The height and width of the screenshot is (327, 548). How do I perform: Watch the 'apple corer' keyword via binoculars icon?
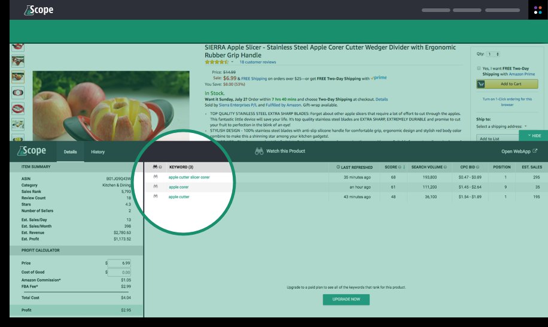pyautogui.click(x=156, y=187)
